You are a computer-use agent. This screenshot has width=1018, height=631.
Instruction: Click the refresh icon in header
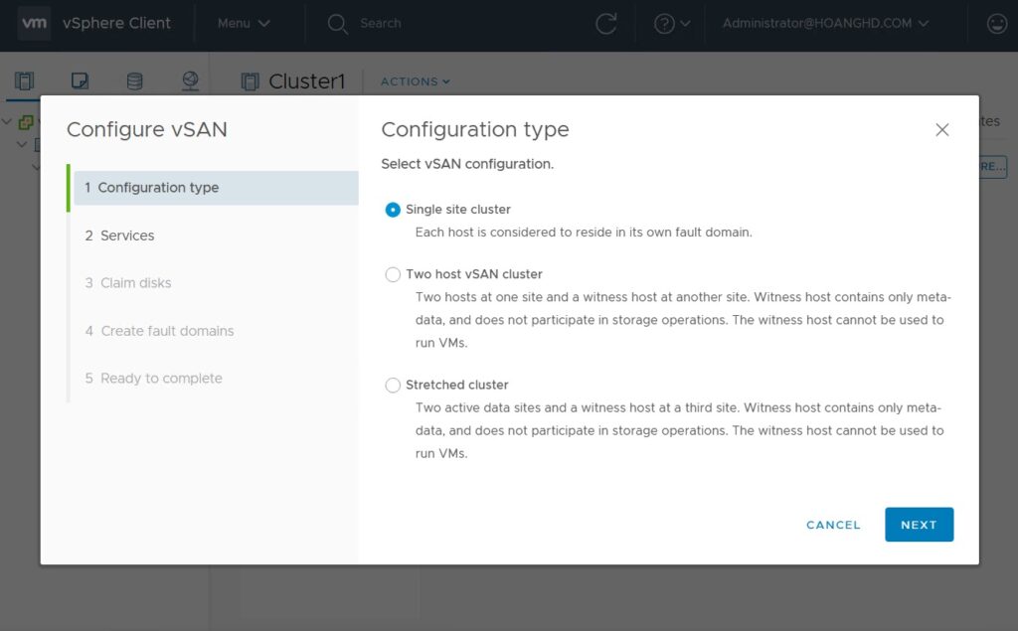click(605, 24)
